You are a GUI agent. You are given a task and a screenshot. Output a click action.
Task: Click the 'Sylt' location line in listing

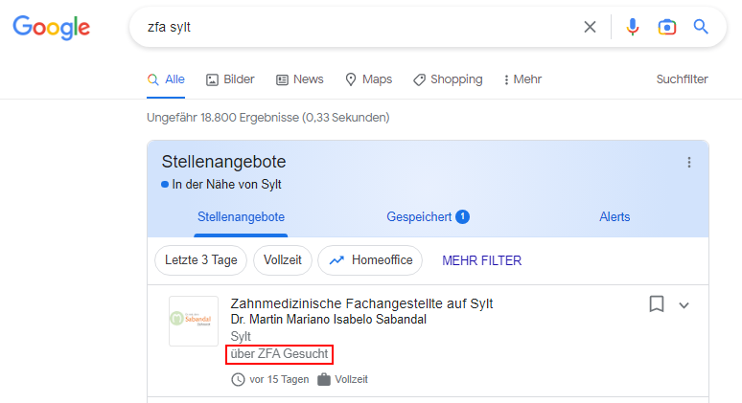pos(241,336)
